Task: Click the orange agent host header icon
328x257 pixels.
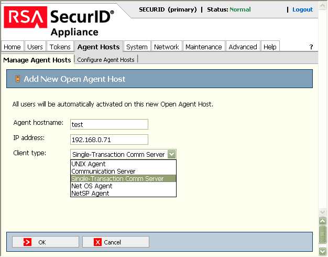Action: pos(18,79)
